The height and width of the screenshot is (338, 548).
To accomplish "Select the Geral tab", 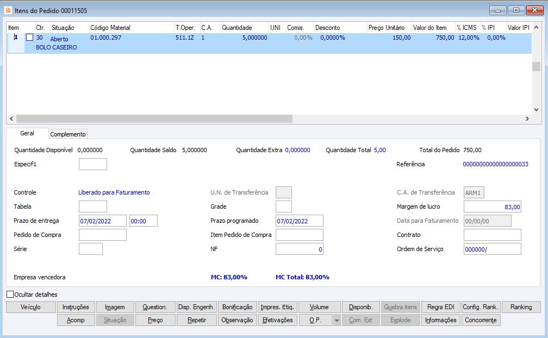I will click(x=27, y=133).
